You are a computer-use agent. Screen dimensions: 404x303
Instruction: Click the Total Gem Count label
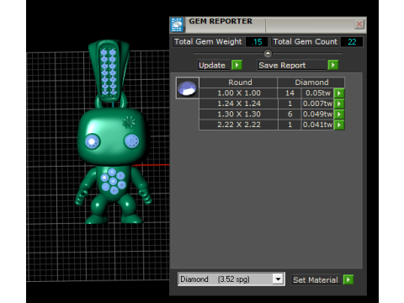click(x=306, y=42)
